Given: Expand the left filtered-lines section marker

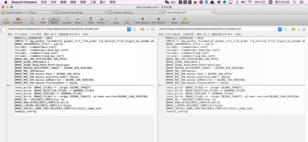Looking at the screenshot, I should 8,85.
